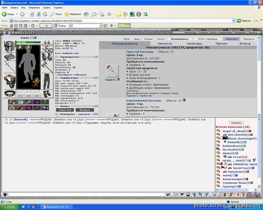This screenshot has width=263, height=210.
Task: Open the Обмундирование inventory tab
Action: click(124, 44)
